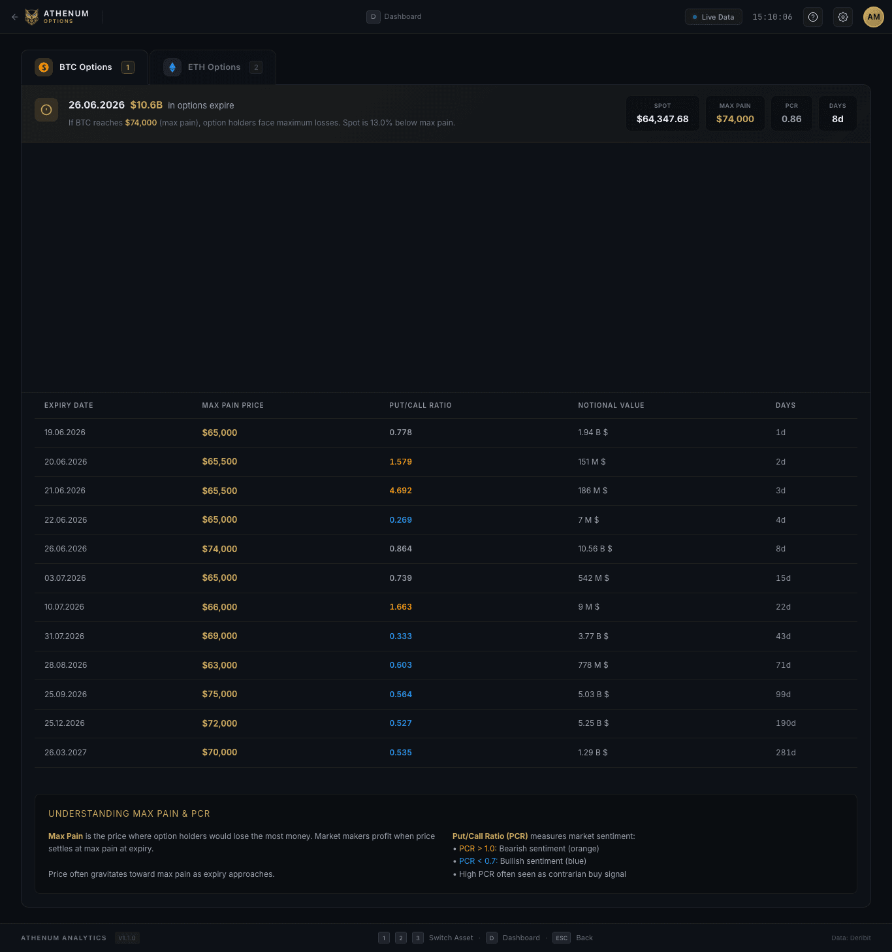The image size is (892, 952).
Task: Click the Athenum owl logo
Action: [x=31, y=17]
